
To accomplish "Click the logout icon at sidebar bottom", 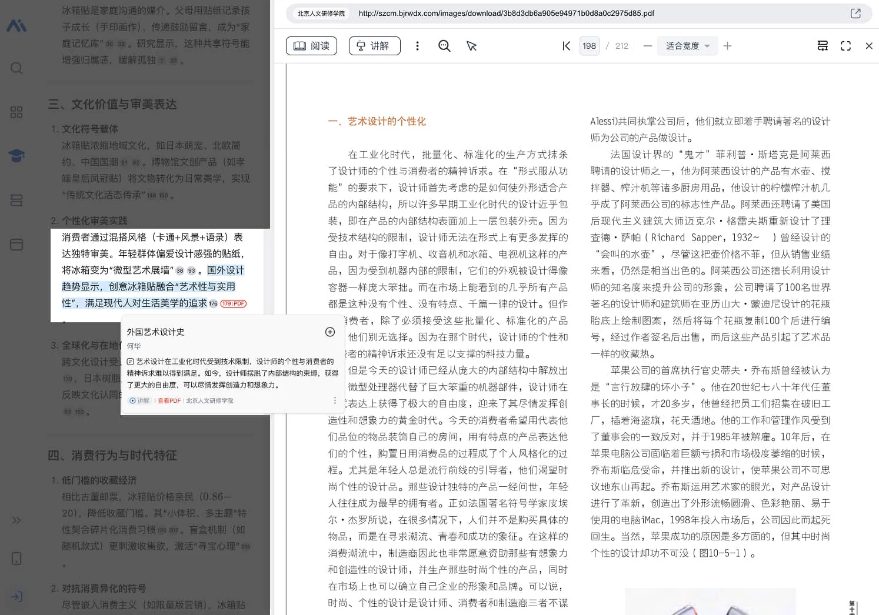I will point(16,597).
